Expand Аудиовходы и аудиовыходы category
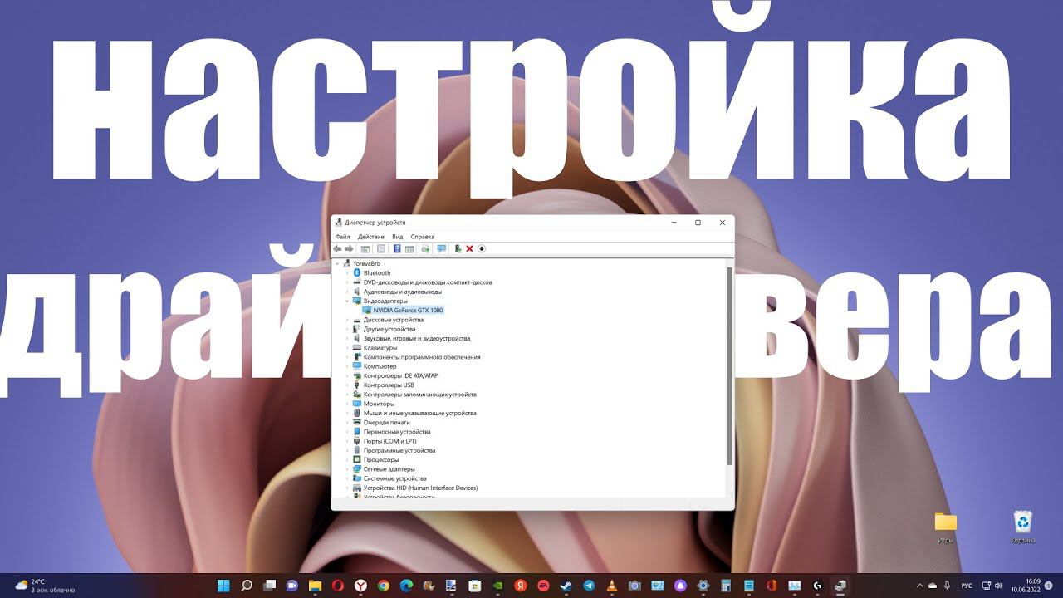Viewport: 1063px width, 598px height. [x=347, y=292]
